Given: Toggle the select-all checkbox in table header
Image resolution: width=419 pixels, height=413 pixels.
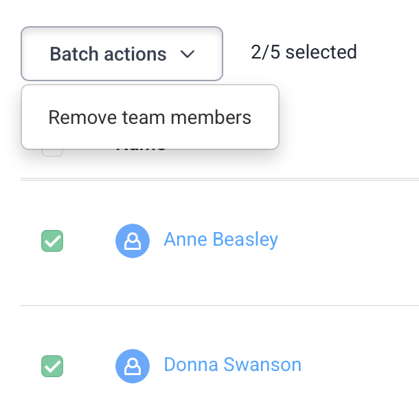Looking at the screenshot, I should pos(52,152).
